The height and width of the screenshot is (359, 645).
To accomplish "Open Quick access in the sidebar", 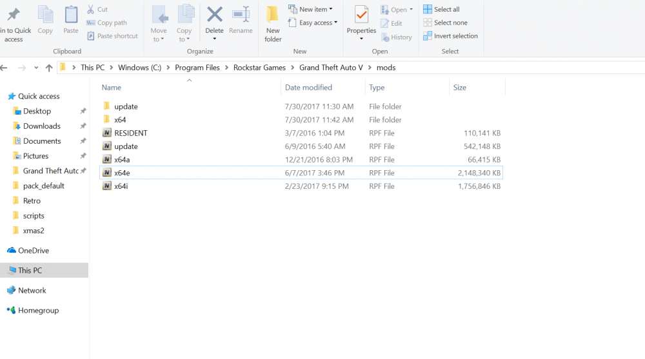I will point(34,96).
